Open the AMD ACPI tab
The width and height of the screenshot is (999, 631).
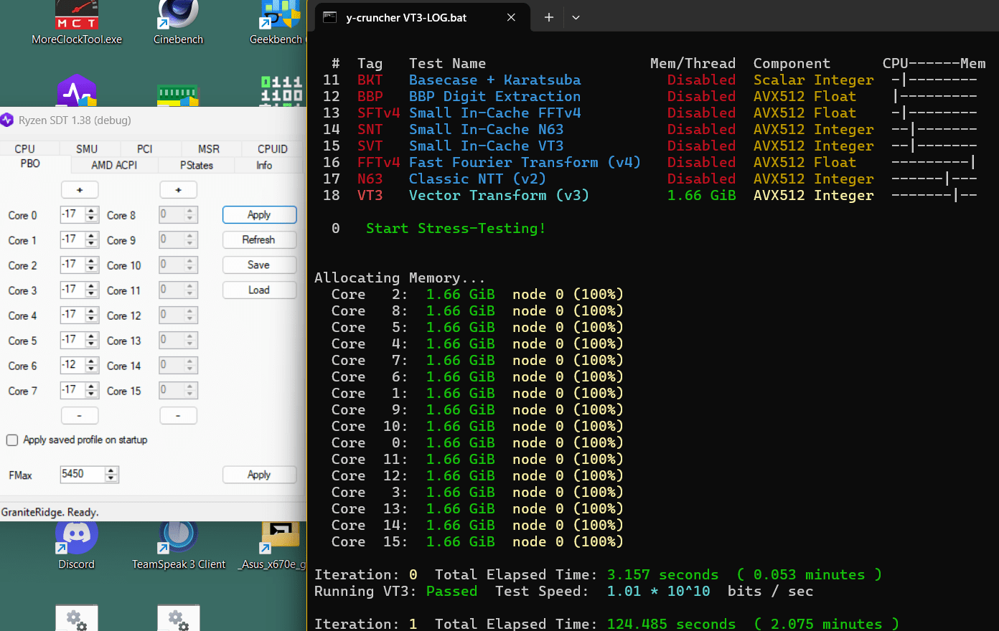(x=114, y=165)
